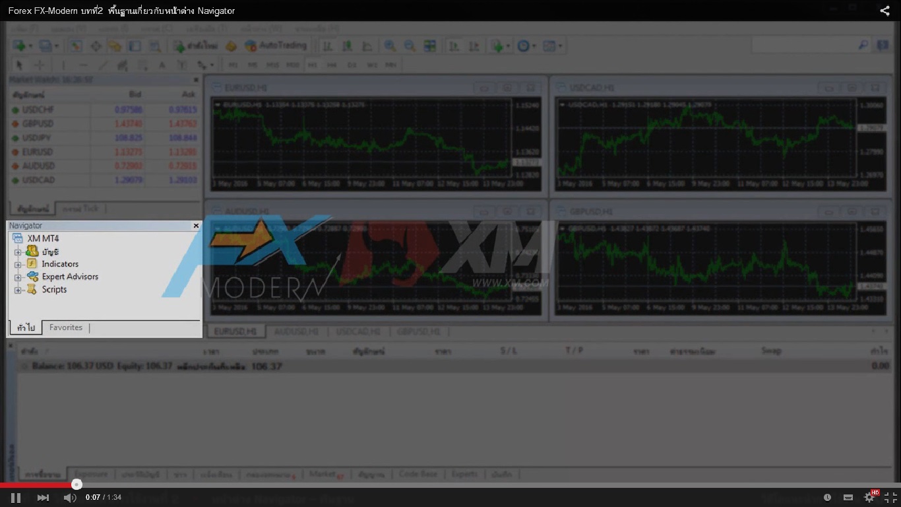
Task: Select the H4 timeframe button
Action: click(332, 65)
